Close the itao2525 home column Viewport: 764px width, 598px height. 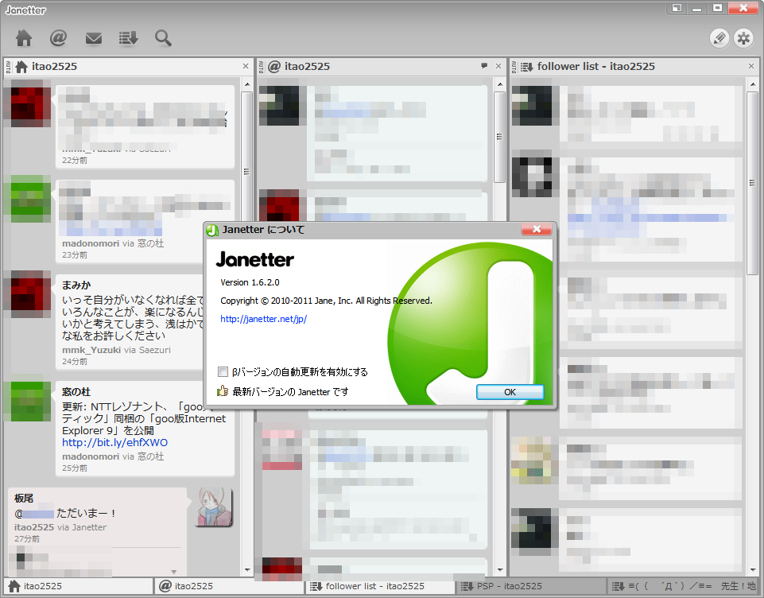[246, 66]
